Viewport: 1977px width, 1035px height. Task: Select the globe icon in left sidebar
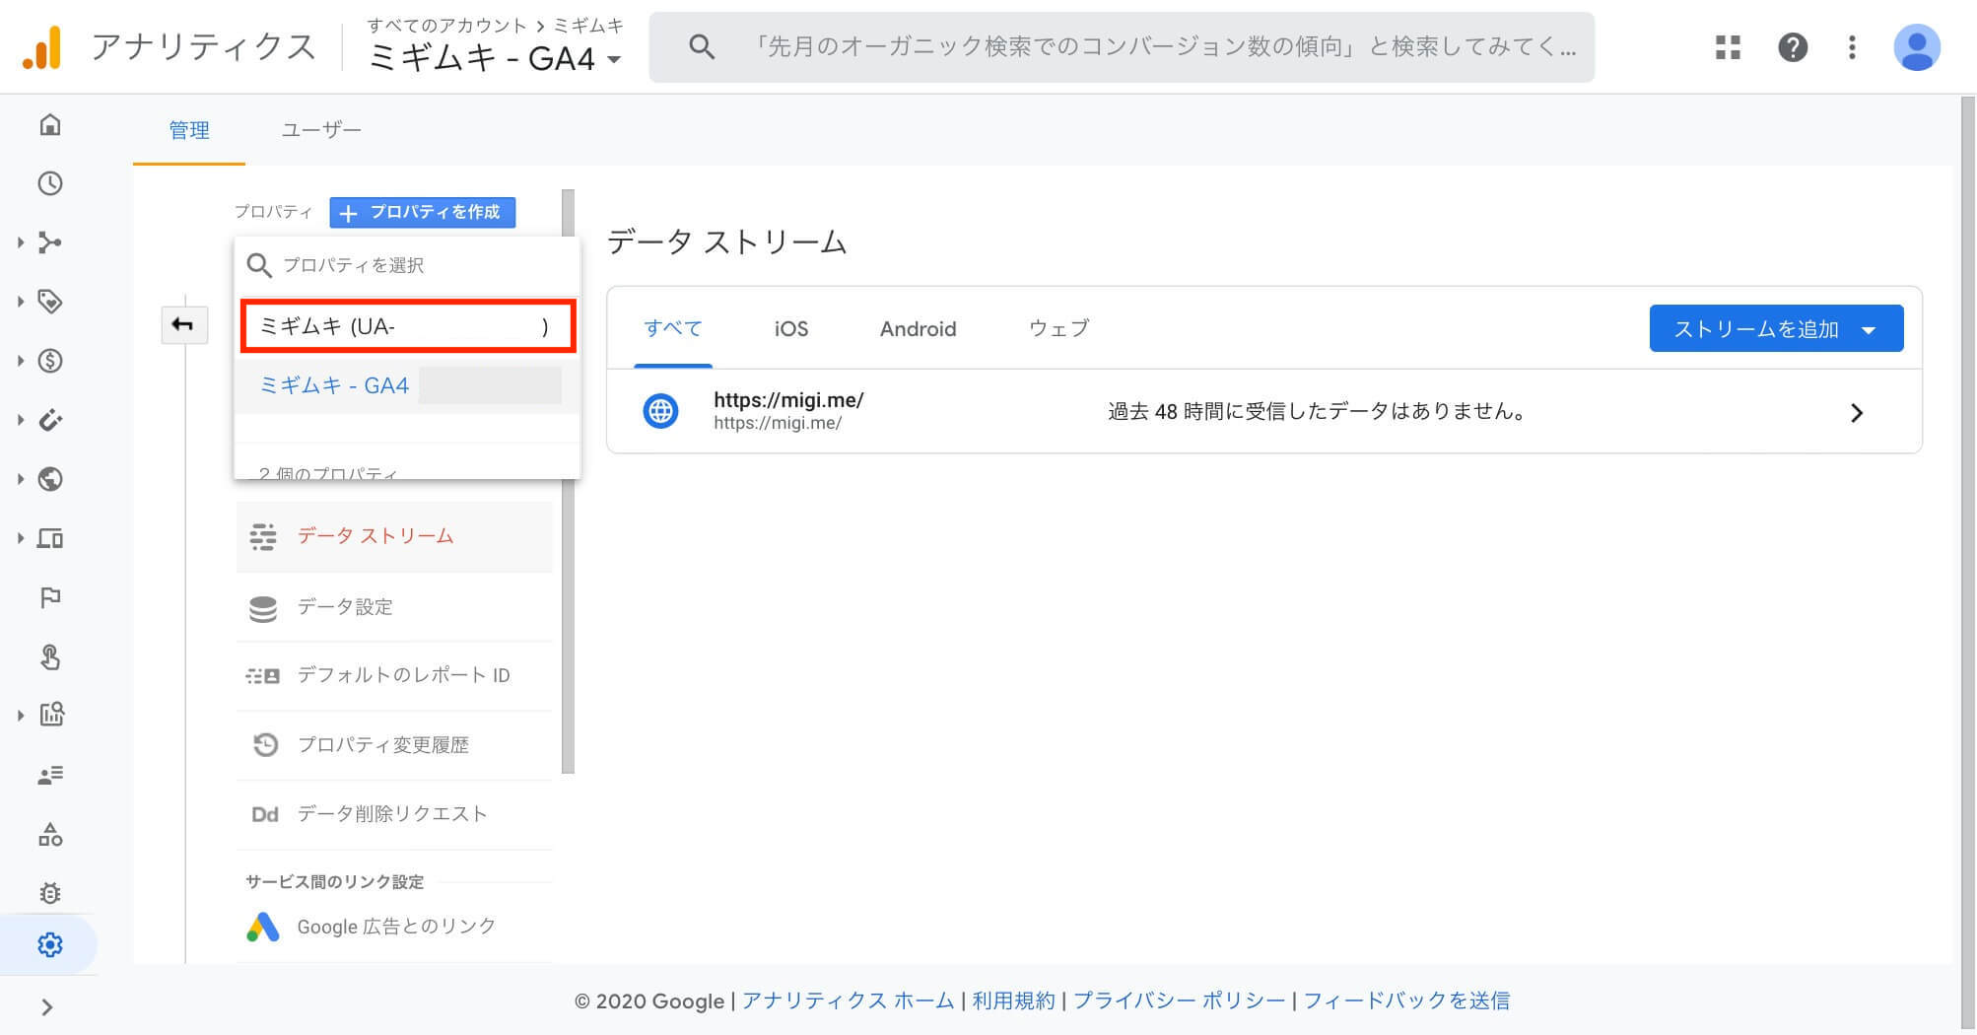point(50,479)
